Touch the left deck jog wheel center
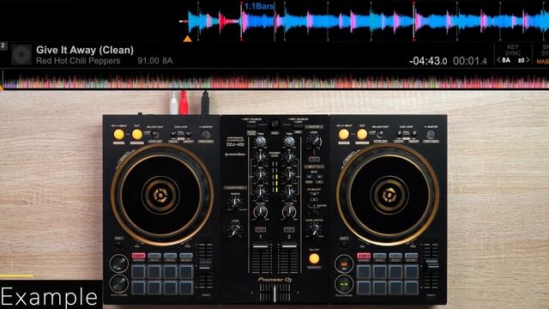 point(161,195)
